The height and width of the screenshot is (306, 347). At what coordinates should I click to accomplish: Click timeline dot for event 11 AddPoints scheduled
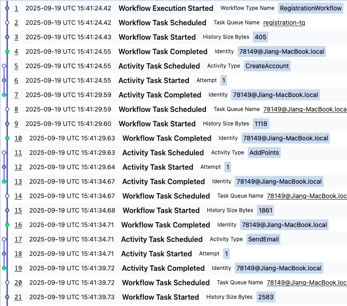(x=4, y=153)
